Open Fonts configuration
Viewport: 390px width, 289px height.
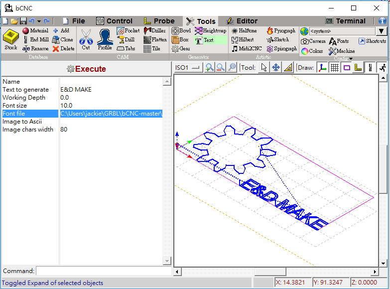pos(339,41)
